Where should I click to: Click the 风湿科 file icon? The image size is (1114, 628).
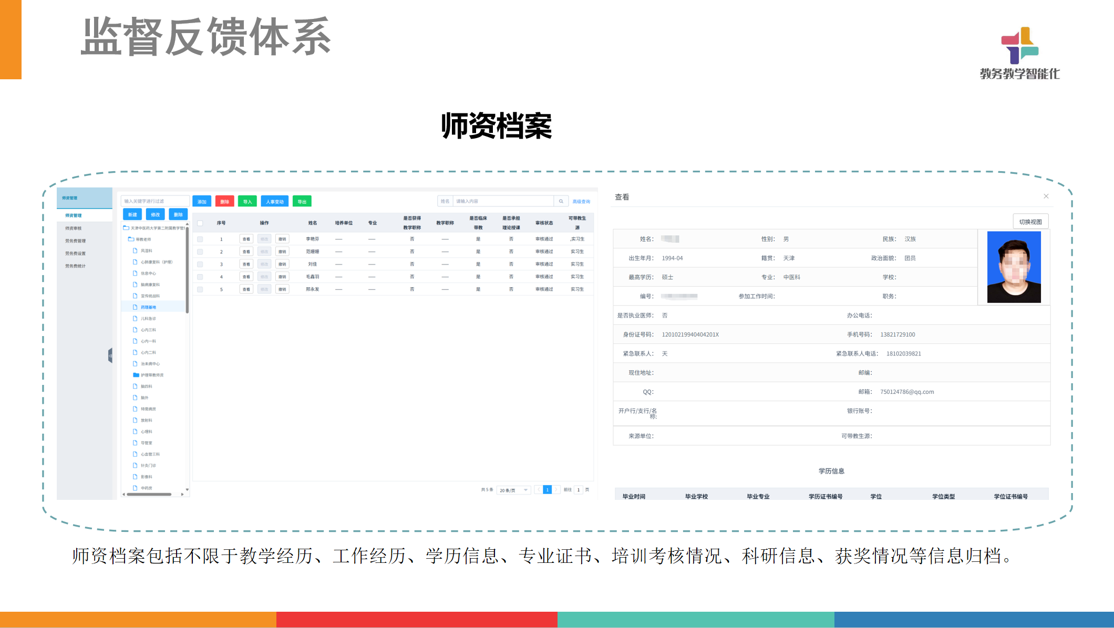tap(135, 250)
